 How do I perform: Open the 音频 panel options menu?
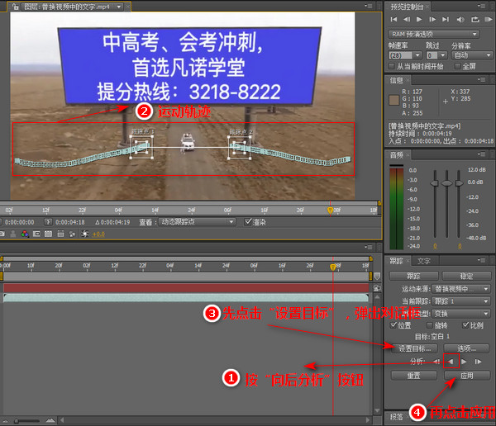pos(481,154)
